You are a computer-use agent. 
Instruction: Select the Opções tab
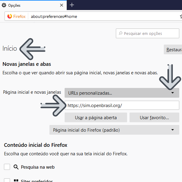pos(33,5)
